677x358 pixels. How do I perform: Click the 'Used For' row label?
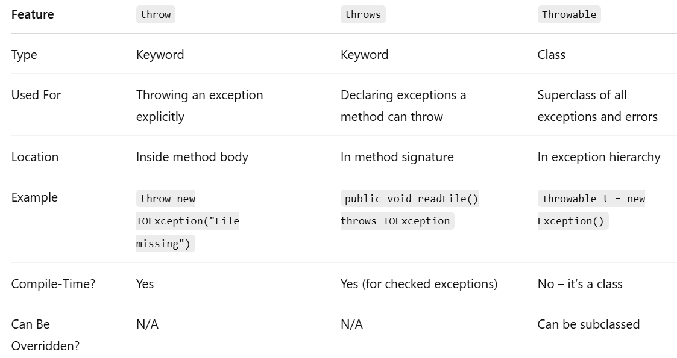36,95
